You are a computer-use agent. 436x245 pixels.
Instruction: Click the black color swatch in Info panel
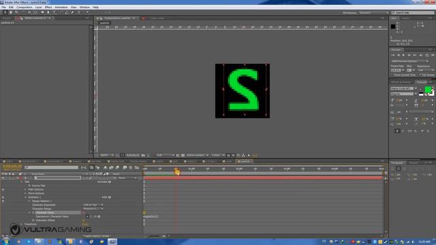393,27
